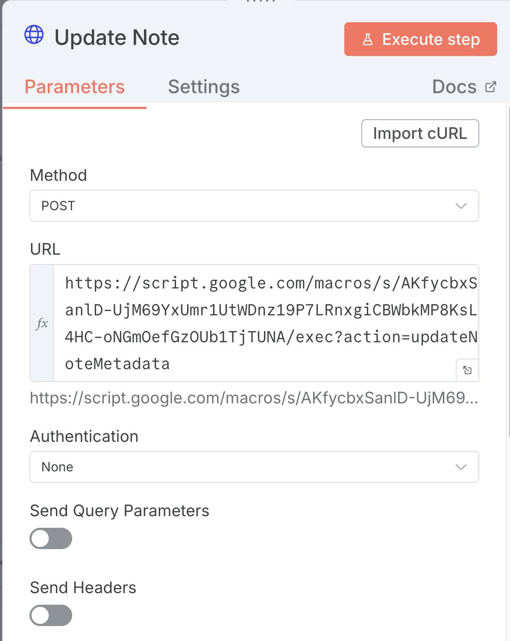Screen dimensions: 510x641
Task: Toggle Send Query Parameters switch
Action: coord(51,538)
